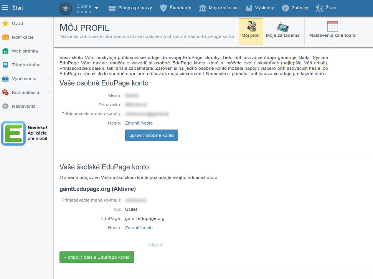Expand the Komunikácia submenu chevron

tap(49, 92)
